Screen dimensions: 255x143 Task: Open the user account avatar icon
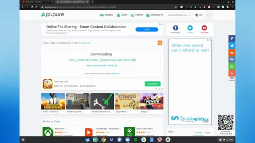(x=209, y=15)
